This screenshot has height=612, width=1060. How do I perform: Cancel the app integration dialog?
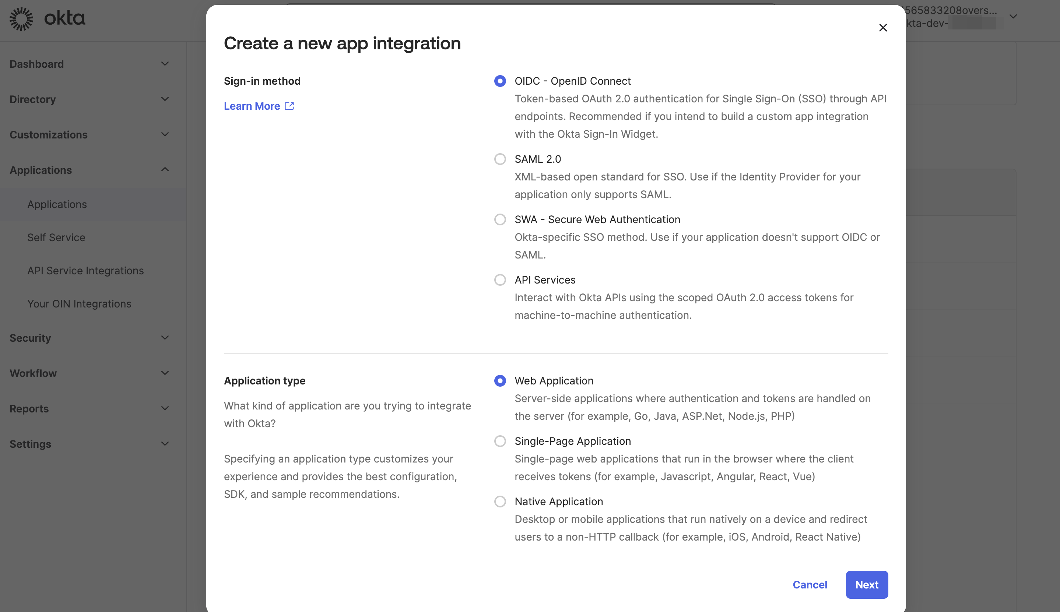click(810, 585)
